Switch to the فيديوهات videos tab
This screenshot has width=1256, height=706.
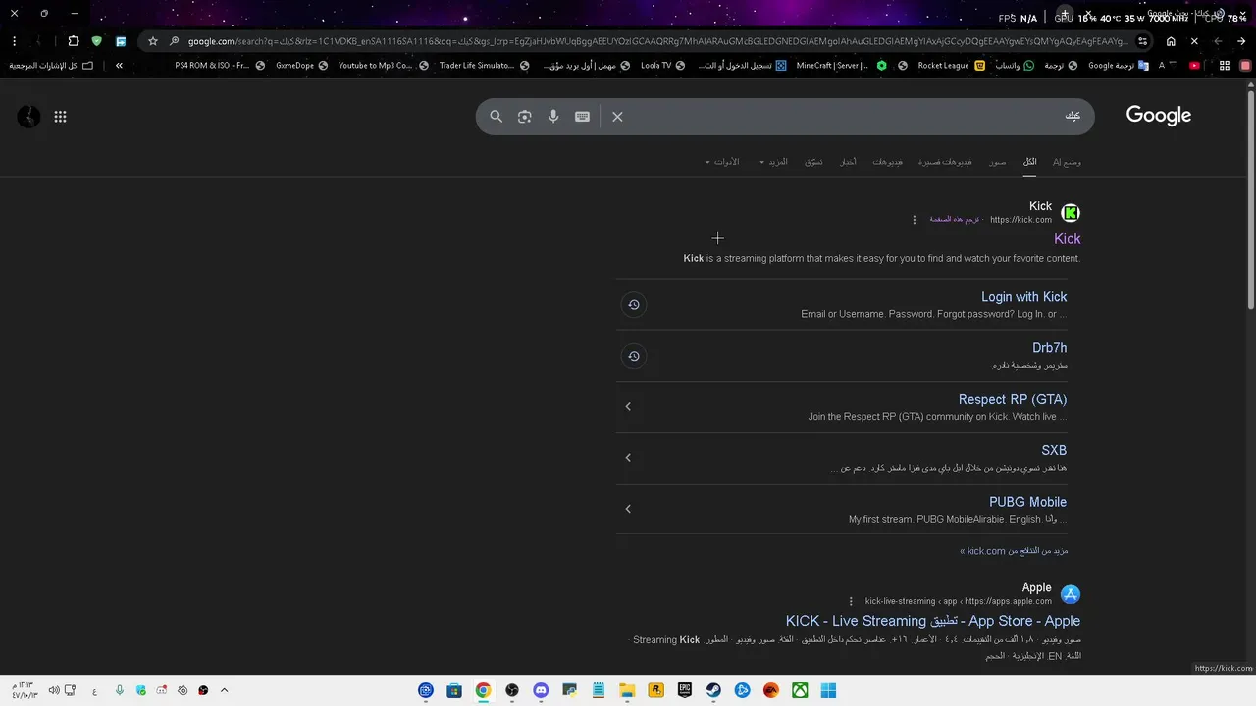point(888,162)
